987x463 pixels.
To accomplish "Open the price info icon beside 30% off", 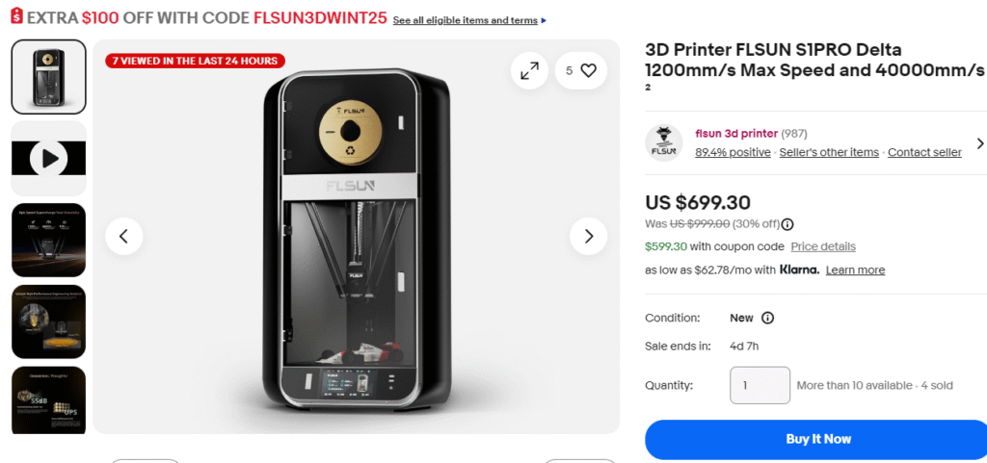I will click(787, 224).
